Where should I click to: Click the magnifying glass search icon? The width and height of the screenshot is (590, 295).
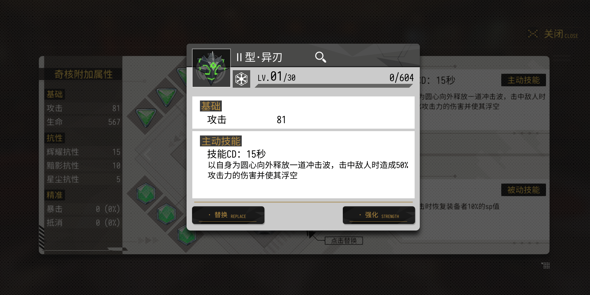[320, 57]
